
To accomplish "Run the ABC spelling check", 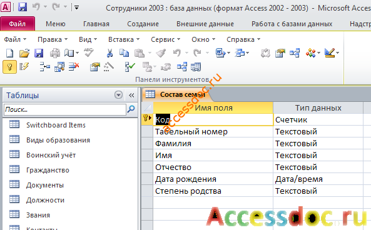I will tap(89, 52).
